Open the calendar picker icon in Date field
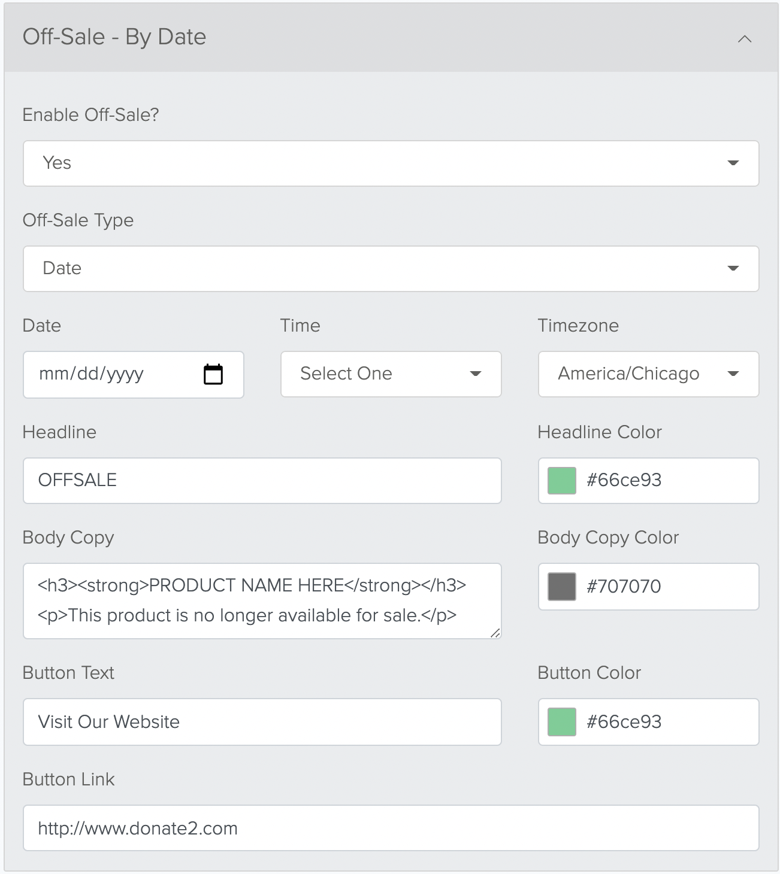This screenshot has width=780, height=874. point(213,374)
